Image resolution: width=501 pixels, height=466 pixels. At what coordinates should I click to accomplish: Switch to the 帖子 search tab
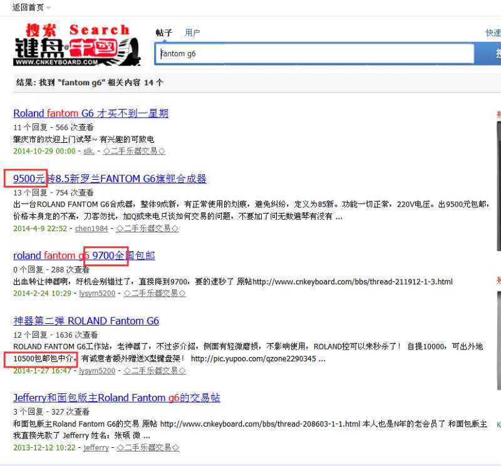click(x=163, y=33)
